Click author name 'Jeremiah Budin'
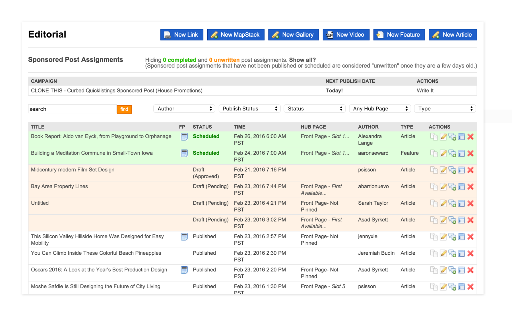Image resolution: width=512 pixels, height=314 pixels. click(x=376, y=253)
